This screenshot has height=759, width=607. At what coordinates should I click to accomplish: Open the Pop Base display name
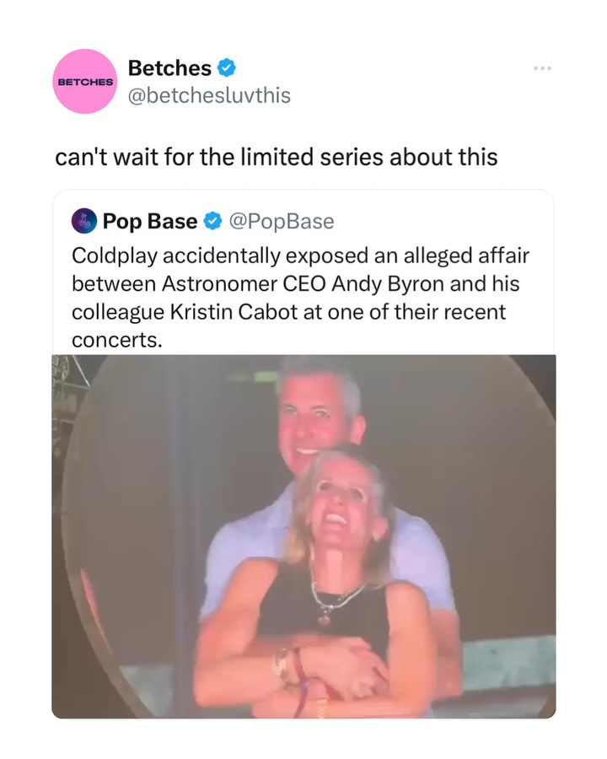[x=150, y=222]
